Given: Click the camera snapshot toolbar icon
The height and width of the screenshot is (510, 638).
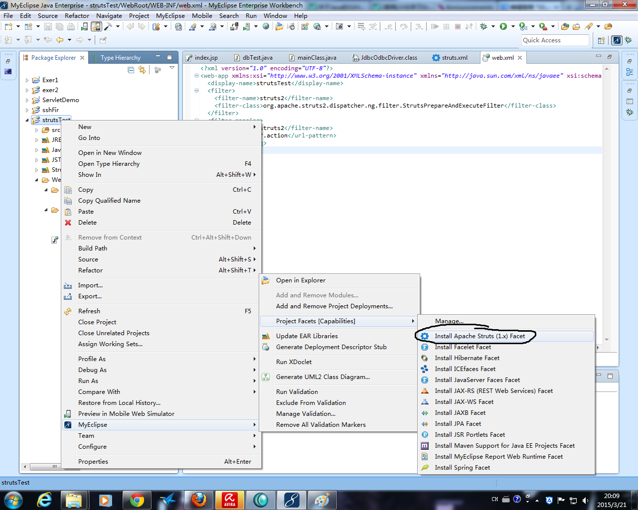Looking at the screenshot, I should tap(339, 26).
